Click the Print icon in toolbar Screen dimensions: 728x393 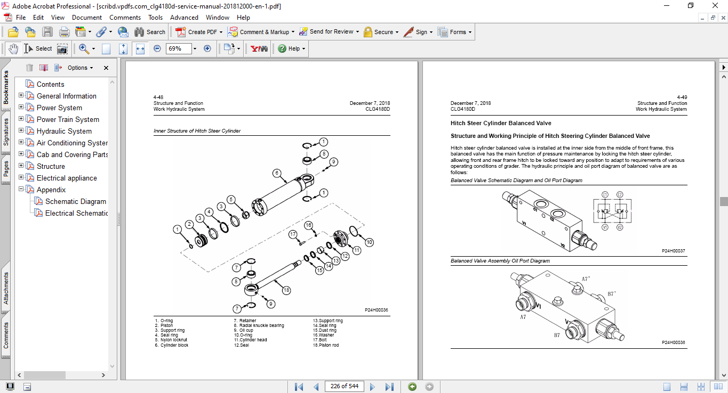pos(64,32)
